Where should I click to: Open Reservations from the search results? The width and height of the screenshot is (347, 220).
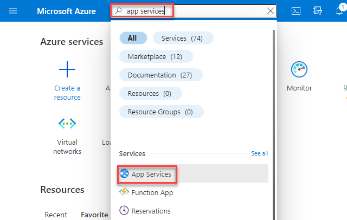[151, 211]
